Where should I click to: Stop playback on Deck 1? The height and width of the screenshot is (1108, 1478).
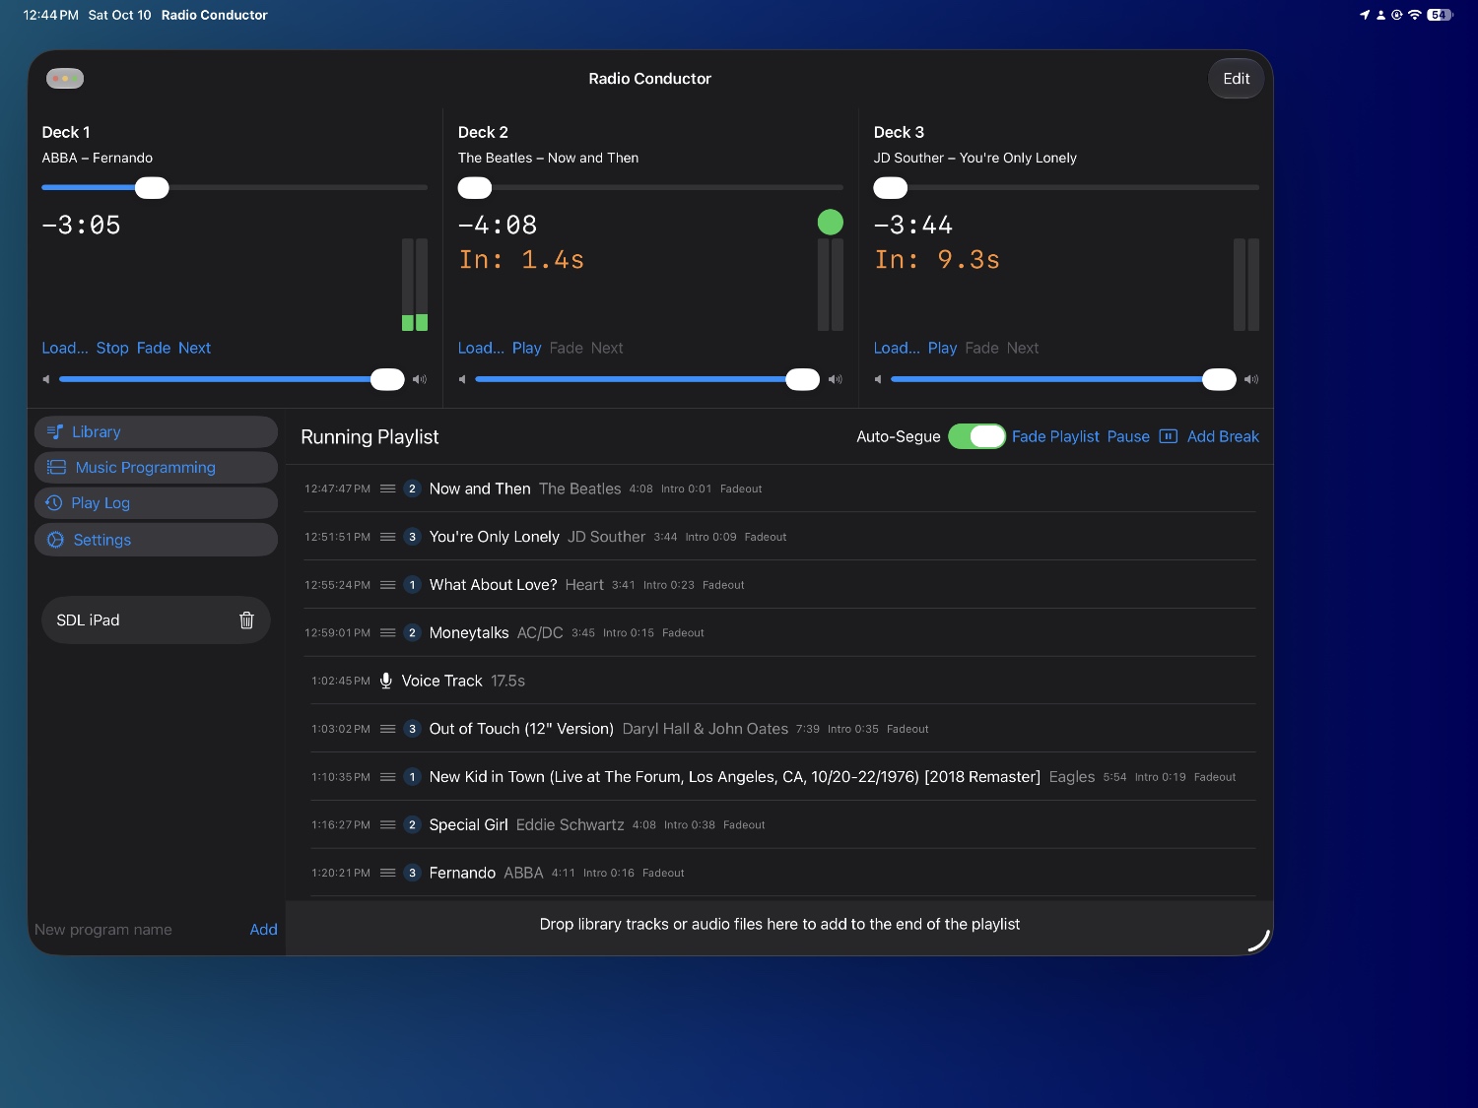click(x=112, y=348)
